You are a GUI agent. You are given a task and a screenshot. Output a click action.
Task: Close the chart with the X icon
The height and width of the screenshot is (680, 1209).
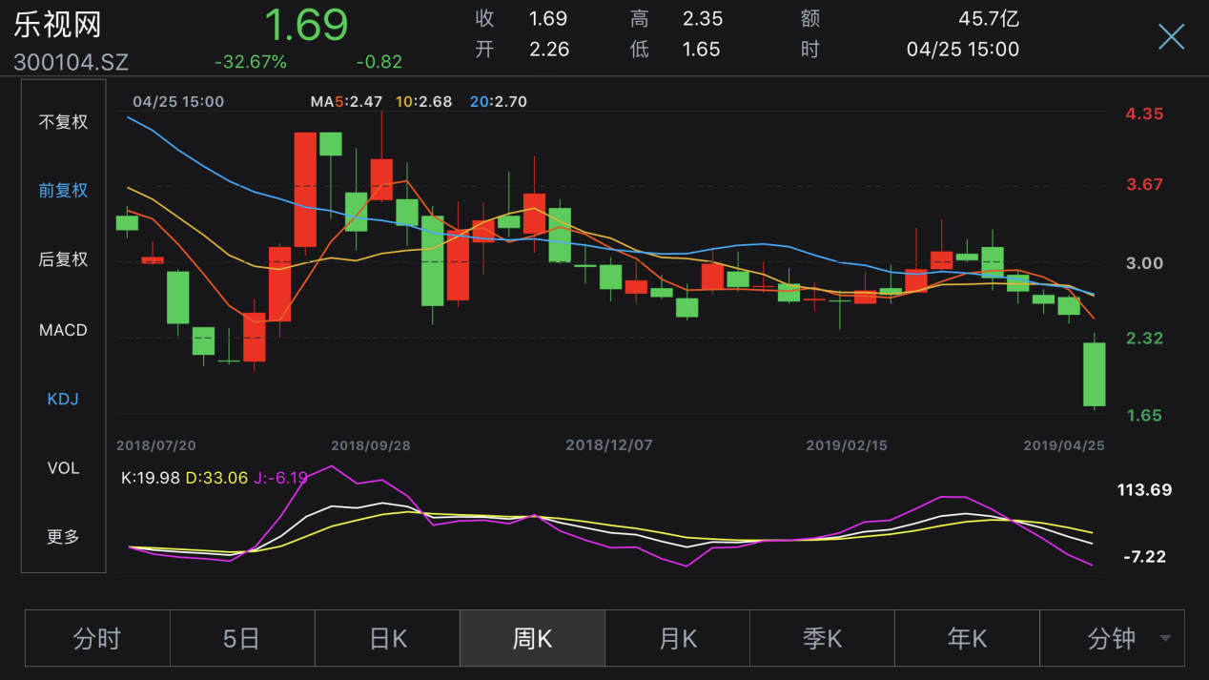[1171, 36]
